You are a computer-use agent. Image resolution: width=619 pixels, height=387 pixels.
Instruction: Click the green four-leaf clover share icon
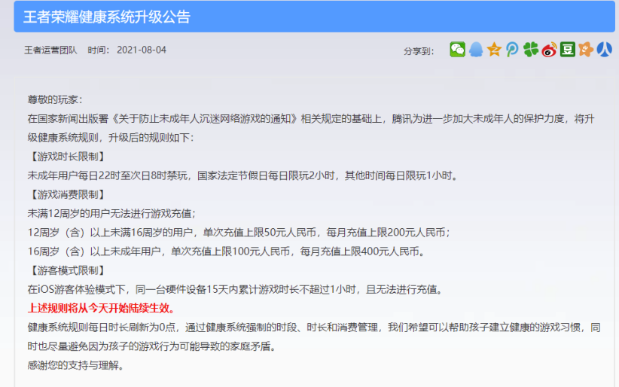pyautogui.click(x=531, y=50)
